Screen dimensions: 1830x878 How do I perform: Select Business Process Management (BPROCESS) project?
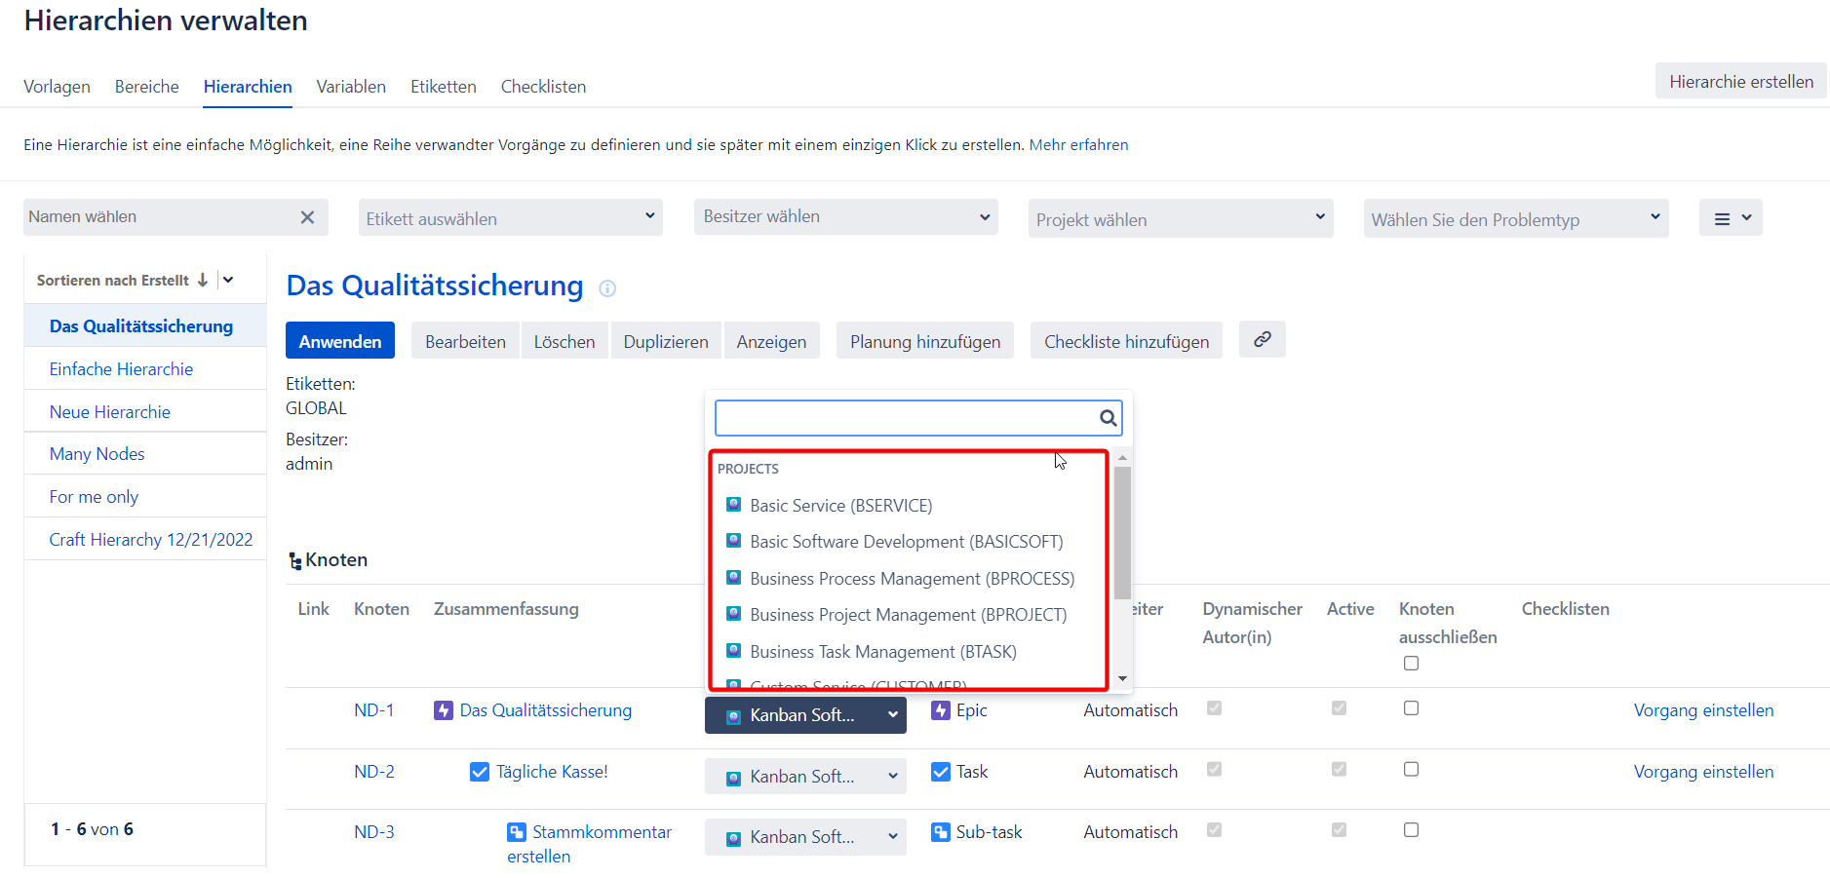tap(912, 579)
